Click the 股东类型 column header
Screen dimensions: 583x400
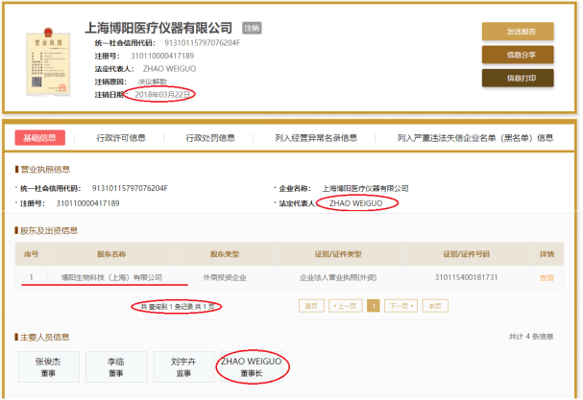pos(225,254)
